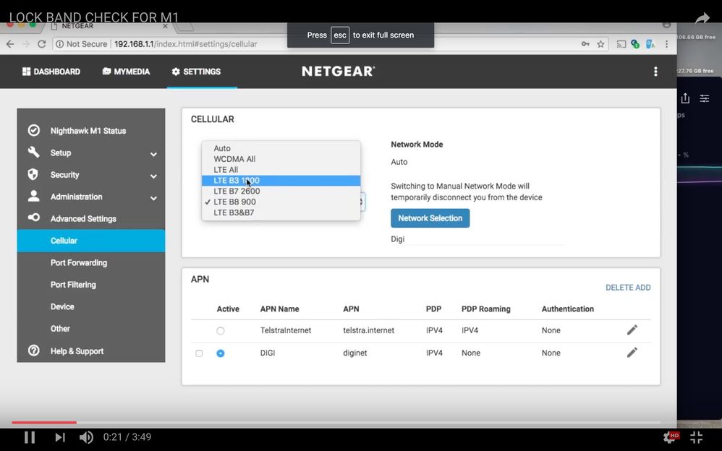Edit the TelstraInternet APN pencil icon
Image resolution: width=722 pixels, height=451 pixels.
(632, 330)
